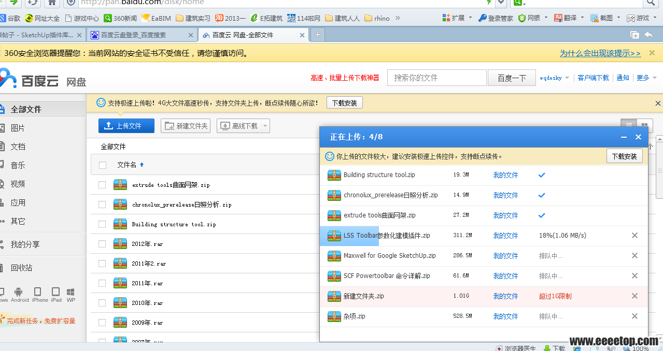Open the 文档 category in sidebar
Image resolution: width=663 pixels, height=351 pixels.
click(x=18, y=147)
